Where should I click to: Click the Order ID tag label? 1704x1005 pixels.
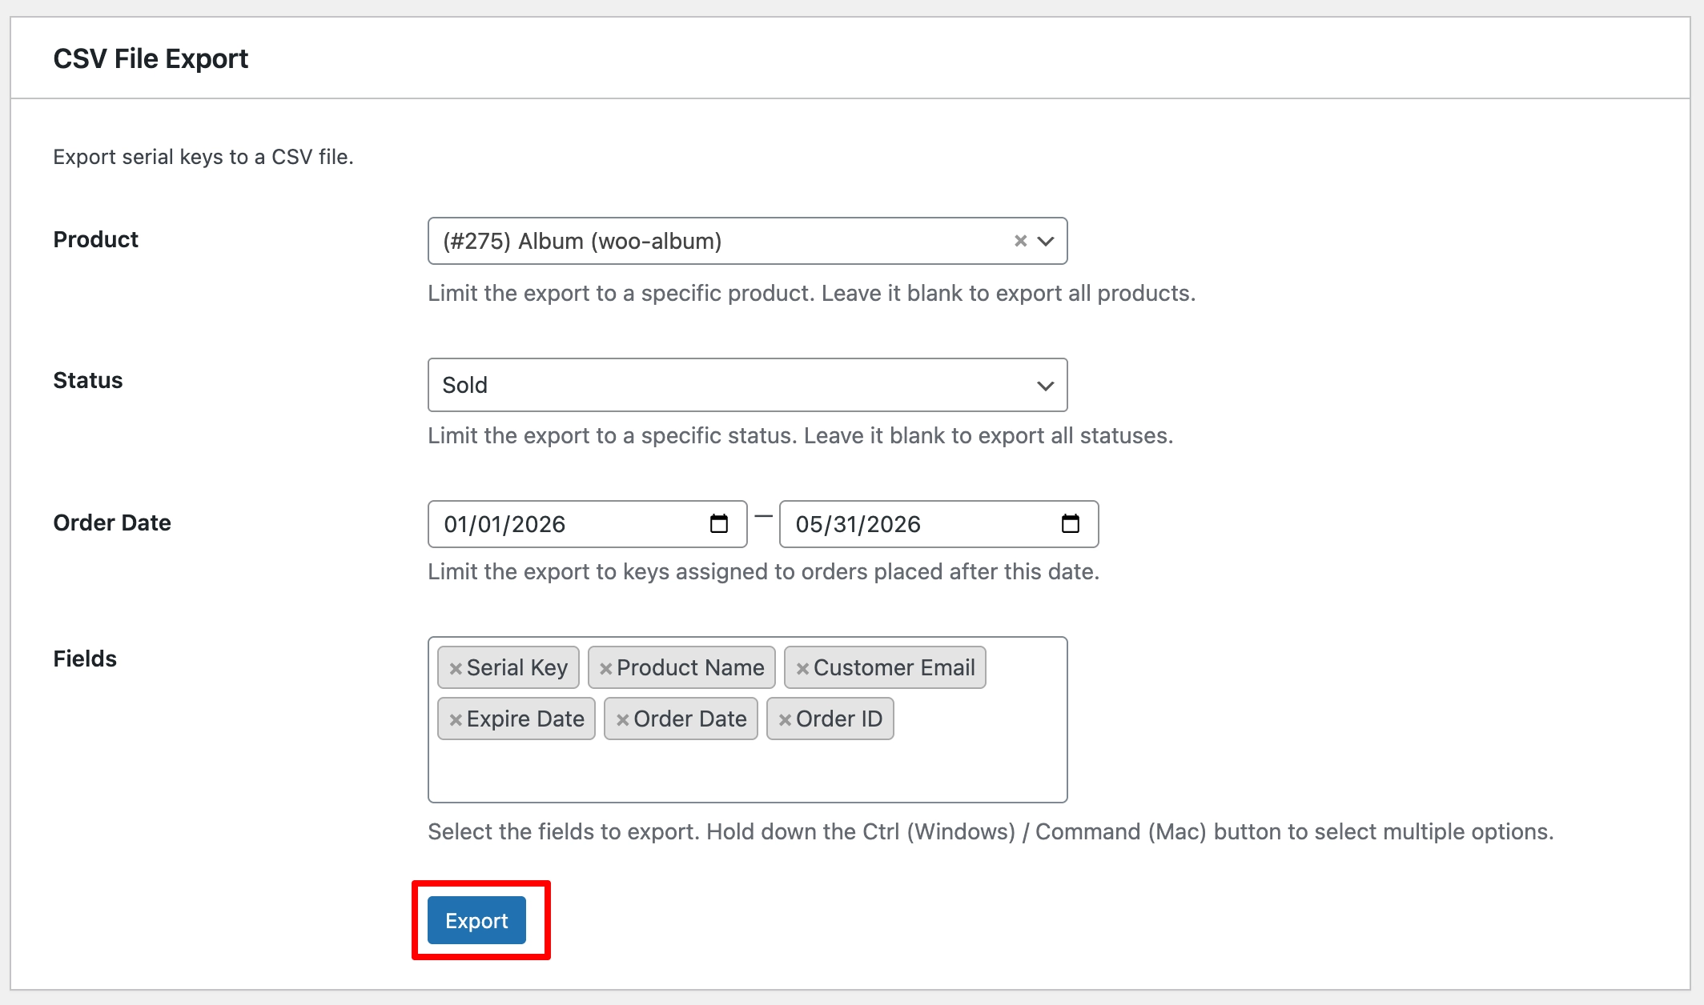839,719
